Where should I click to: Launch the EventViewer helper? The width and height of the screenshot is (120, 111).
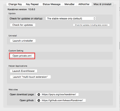tap(24, 71)
